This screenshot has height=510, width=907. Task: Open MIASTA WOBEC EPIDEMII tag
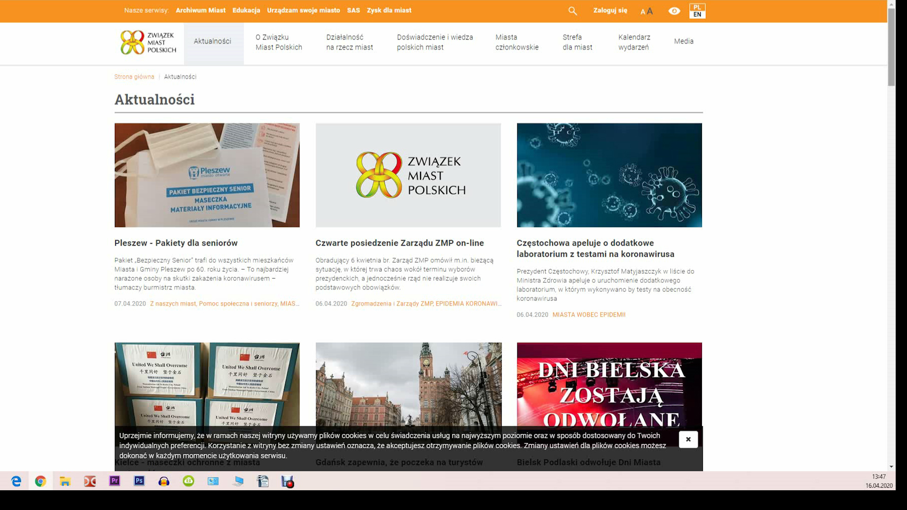pyautogui.click(x=589, y=314)
